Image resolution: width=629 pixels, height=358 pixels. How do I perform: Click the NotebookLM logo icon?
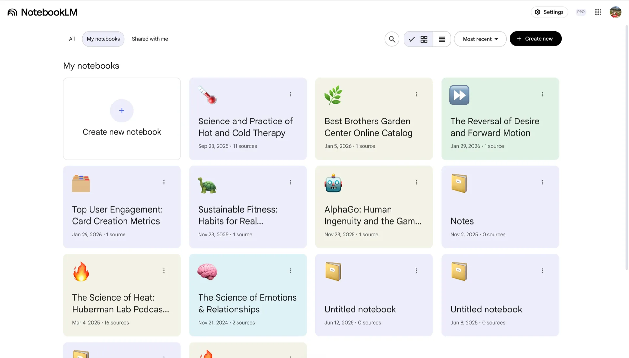12,12
